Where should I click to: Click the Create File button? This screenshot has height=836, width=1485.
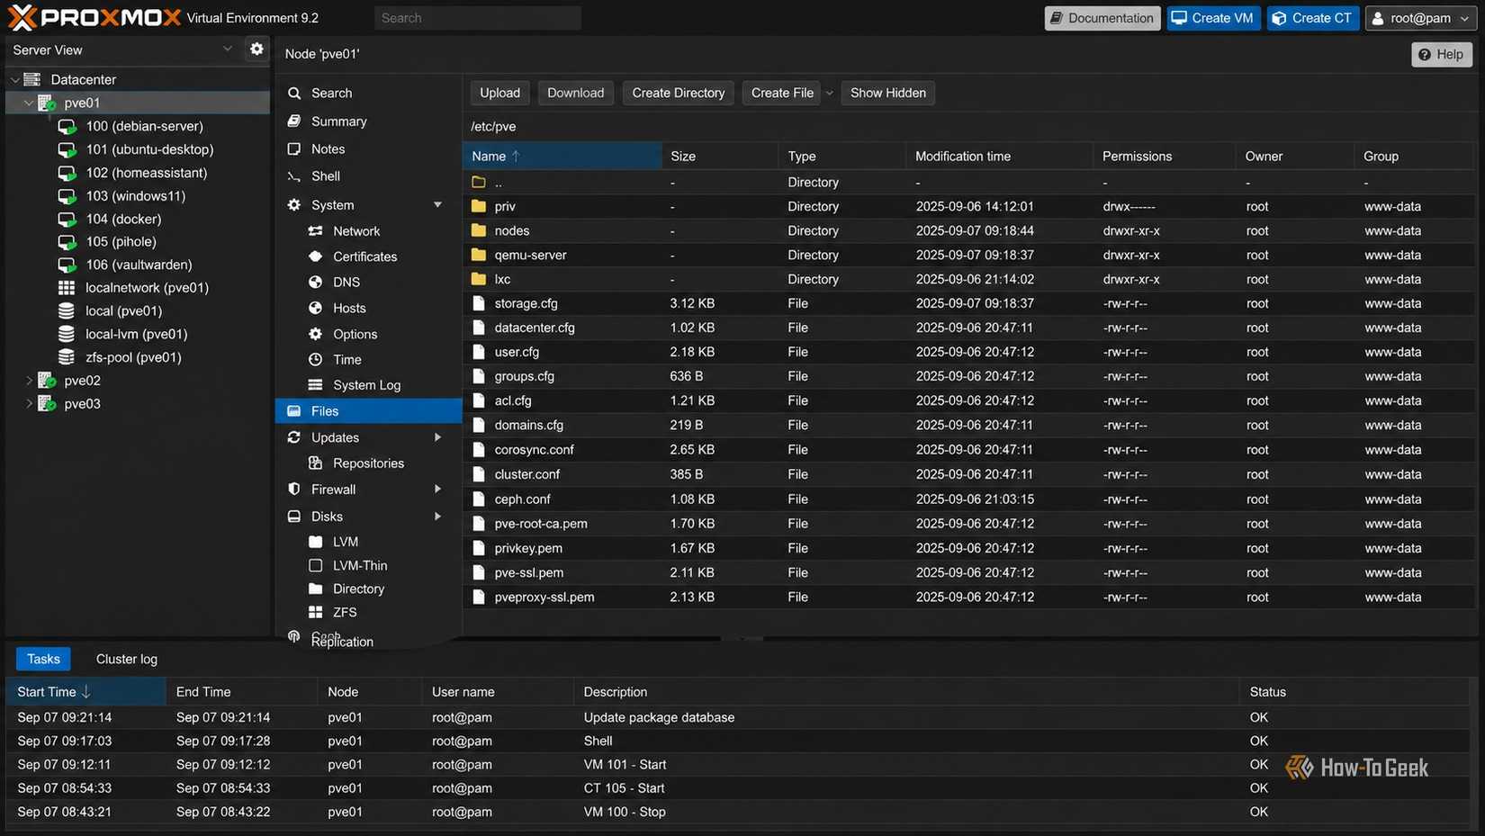tap(782, 93)
